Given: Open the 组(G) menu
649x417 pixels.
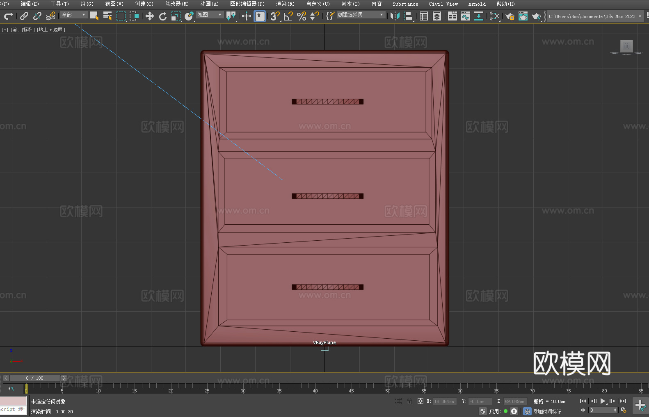Looking at the screenshot, I should (87, 4).
